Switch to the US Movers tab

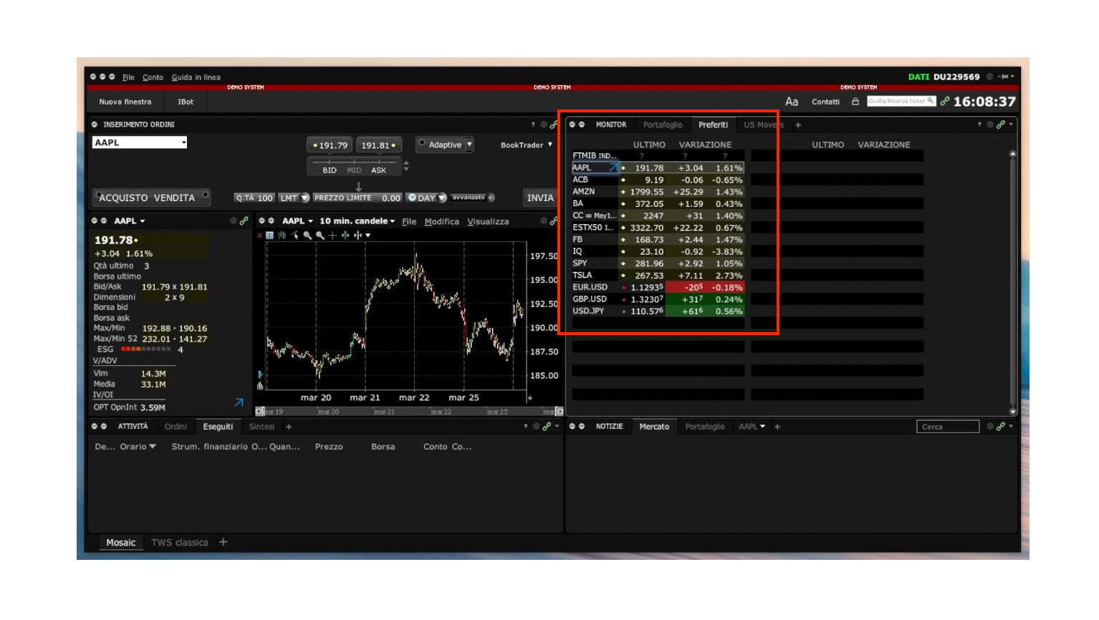coord(763,125)
